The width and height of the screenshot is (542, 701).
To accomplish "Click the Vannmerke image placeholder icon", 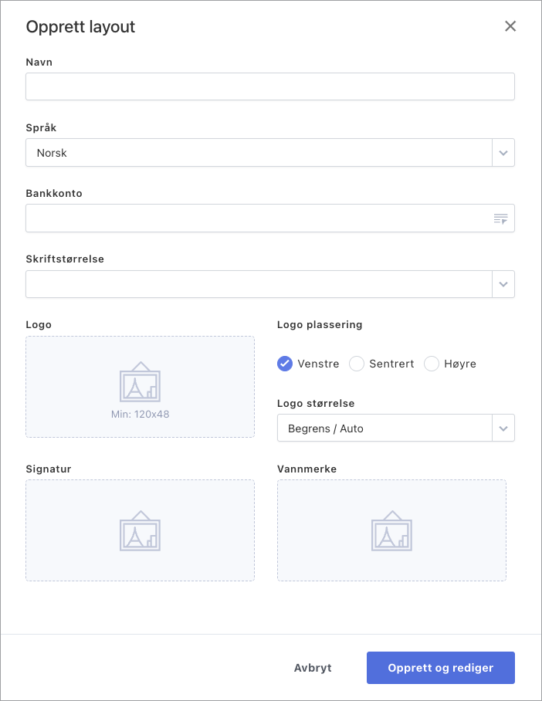I will pos(391,530).
